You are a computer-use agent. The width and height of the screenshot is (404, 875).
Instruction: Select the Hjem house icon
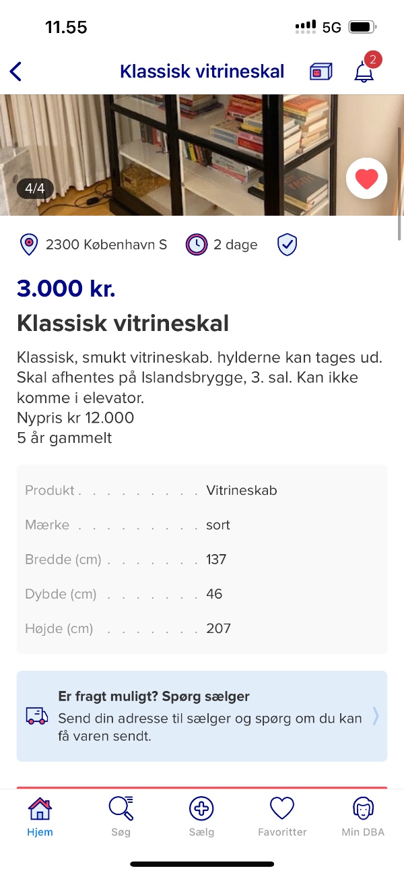[x=40, y=807]
